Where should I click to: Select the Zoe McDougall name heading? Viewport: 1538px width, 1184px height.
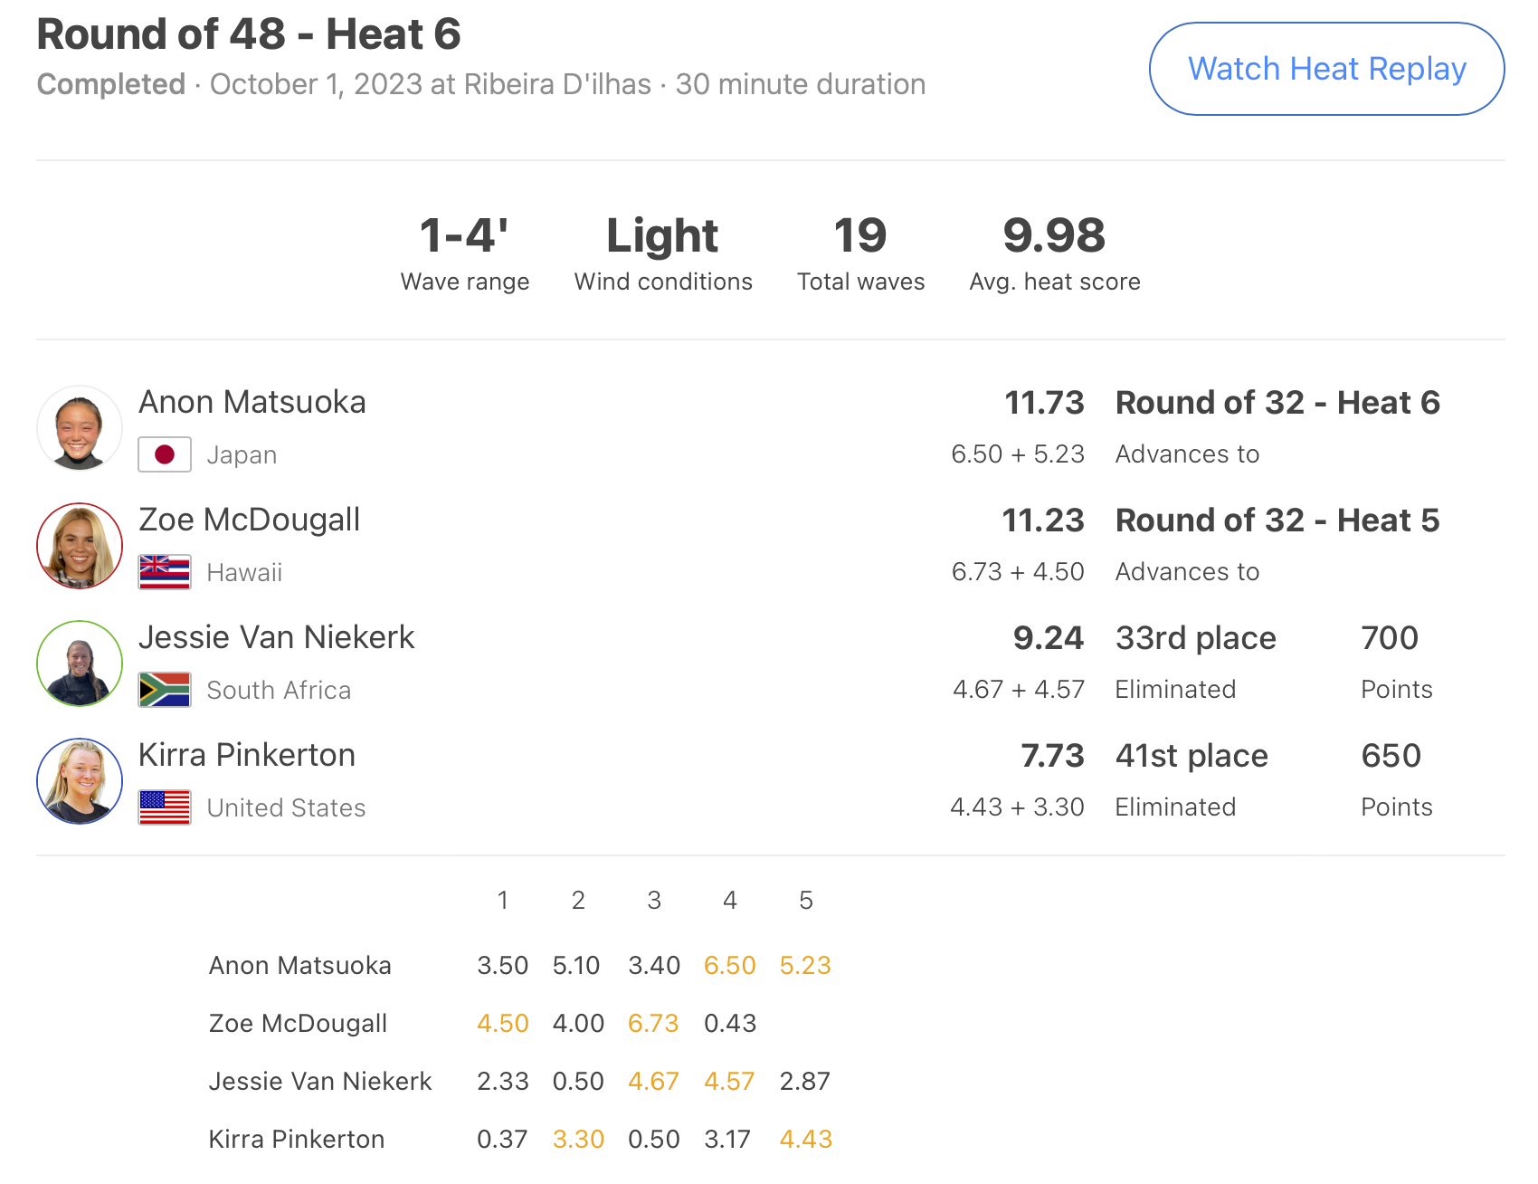pos(250,520)
